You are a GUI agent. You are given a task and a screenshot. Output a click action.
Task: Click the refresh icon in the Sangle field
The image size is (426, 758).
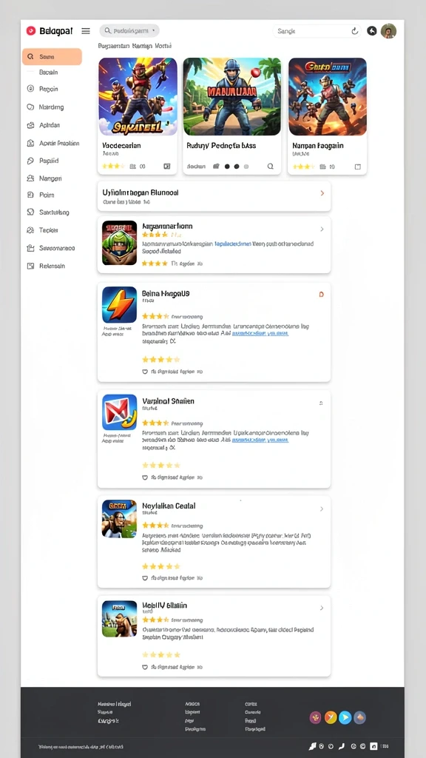point(355,31)
